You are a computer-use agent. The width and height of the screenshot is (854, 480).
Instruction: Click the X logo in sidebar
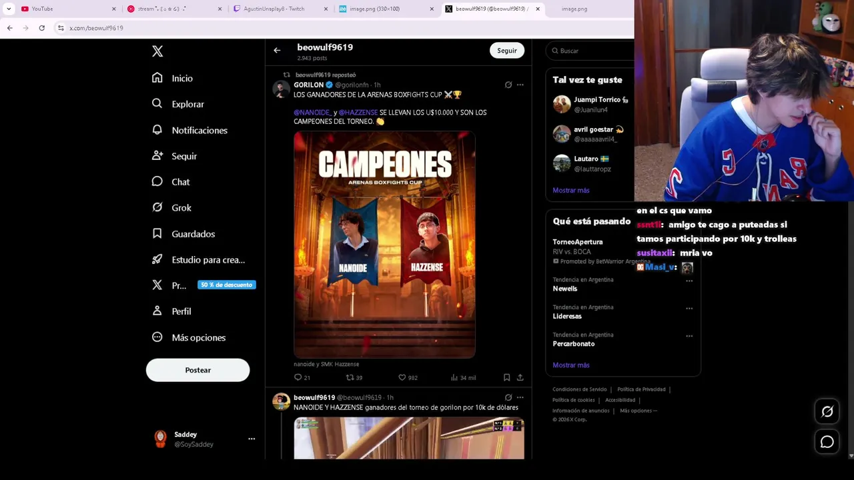(157, 51)
